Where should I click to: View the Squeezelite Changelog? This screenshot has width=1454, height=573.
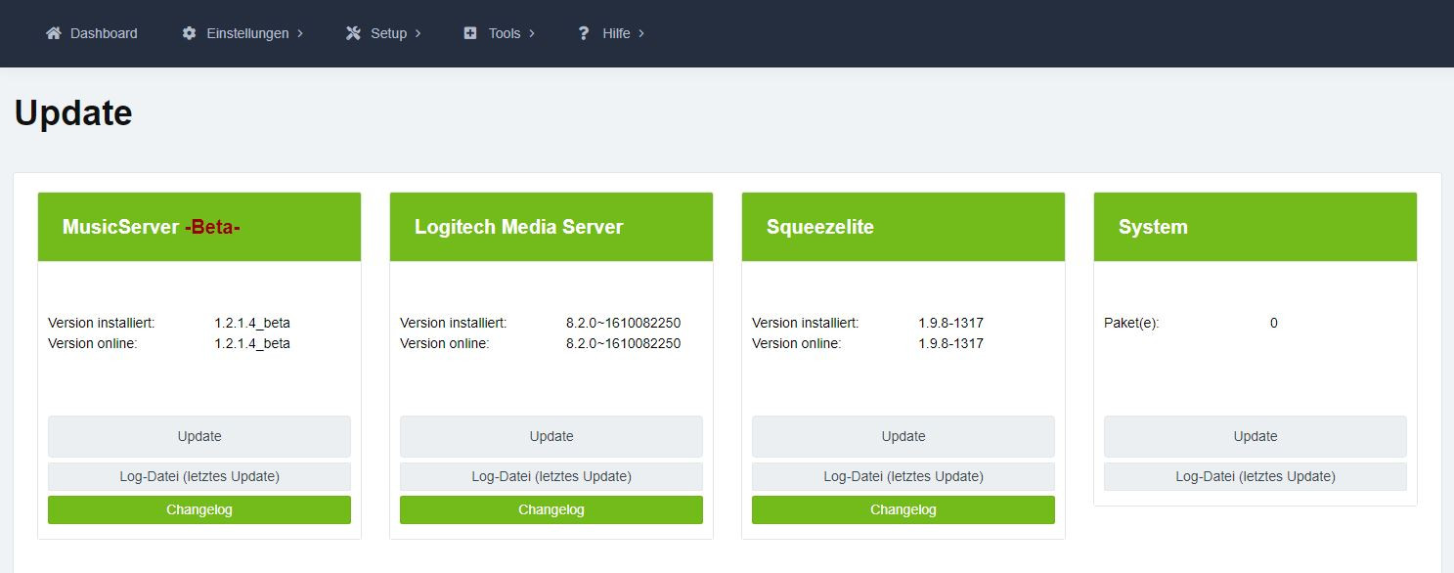tap(903, 509)
